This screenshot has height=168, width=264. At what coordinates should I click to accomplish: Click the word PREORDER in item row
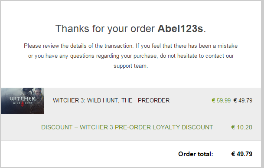coord(154,101)
